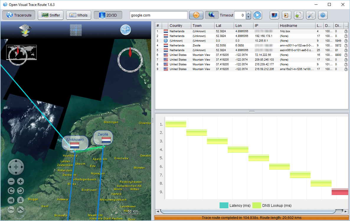The height and width of the screenshot is (221, 350).
Task: Zoom in the map with plus button
Action: click(x=20, y=181)
